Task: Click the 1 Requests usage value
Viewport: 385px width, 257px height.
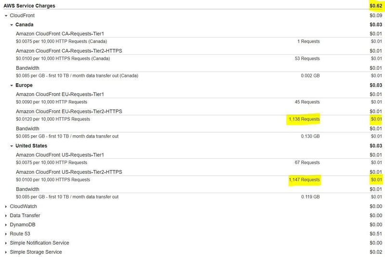Action: pos(308,41)
